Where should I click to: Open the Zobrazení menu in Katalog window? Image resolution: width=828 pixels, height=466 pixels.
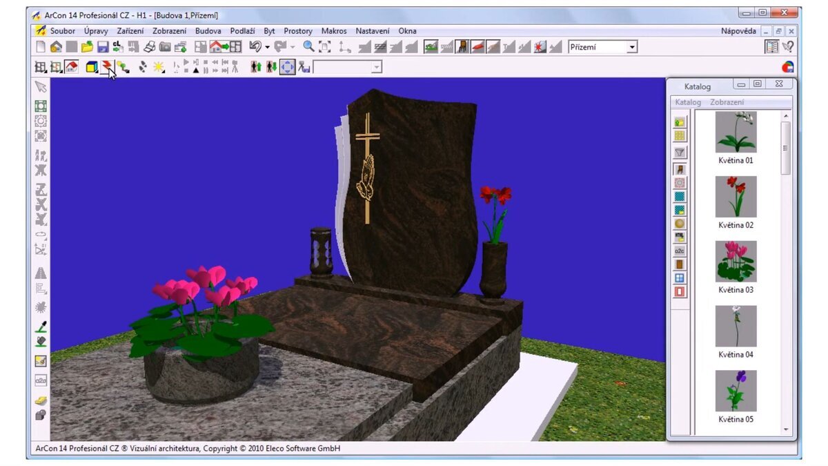727,102
